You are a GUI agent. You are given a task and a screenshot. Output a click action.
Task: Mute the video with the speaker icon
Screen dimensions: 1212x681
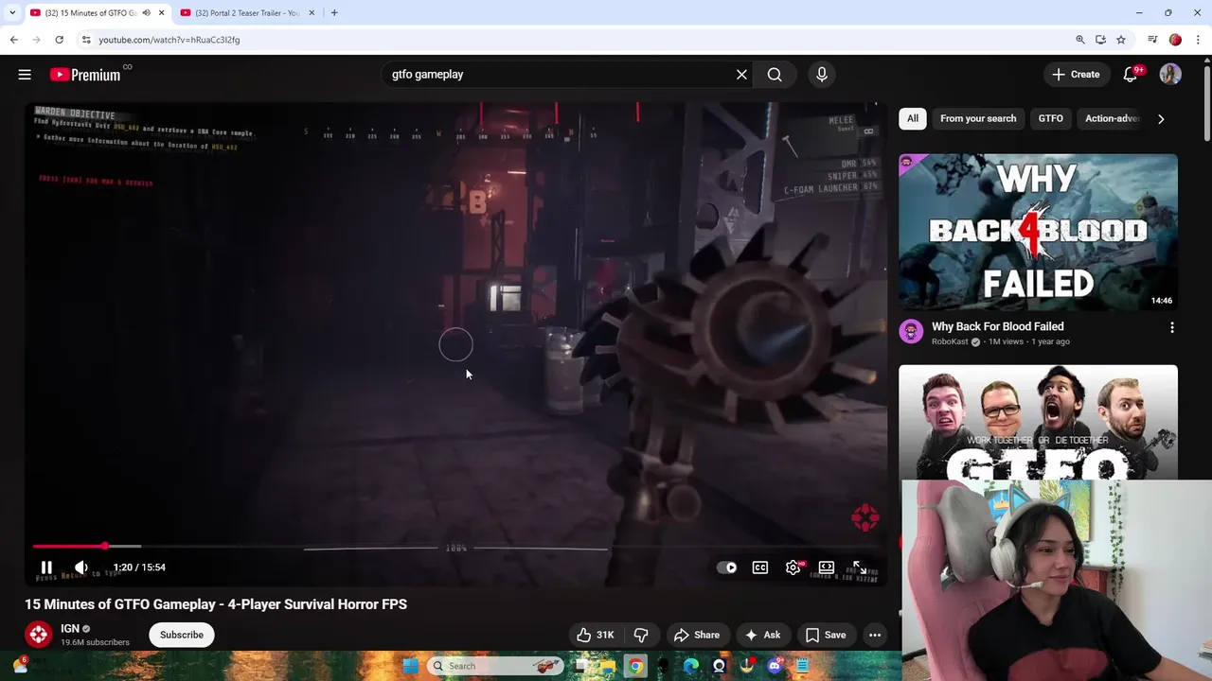click(81, 567)
